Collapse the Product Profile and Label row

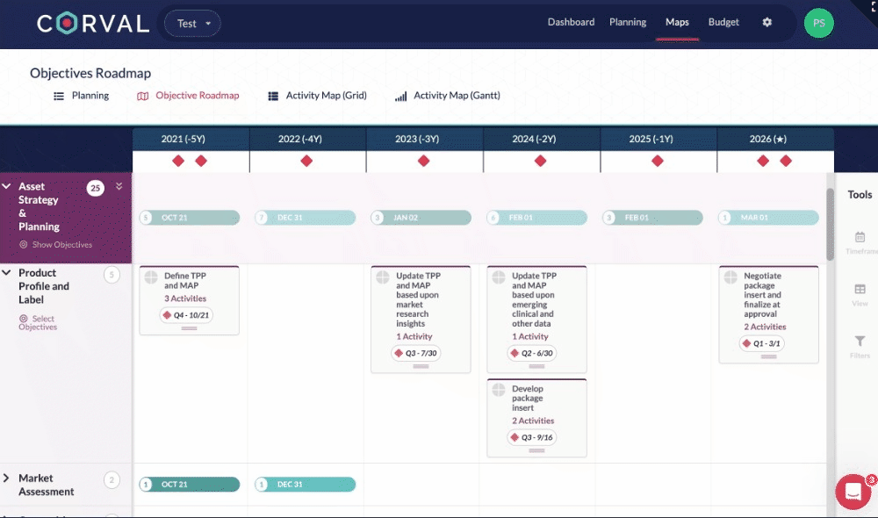coord(7,274)
